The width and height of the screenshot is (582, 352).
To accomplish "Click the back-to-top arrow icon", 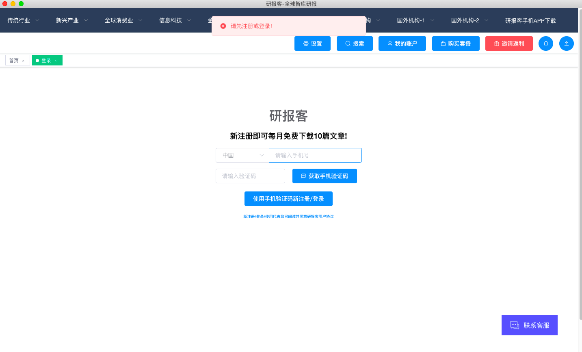I will point(566,43).
